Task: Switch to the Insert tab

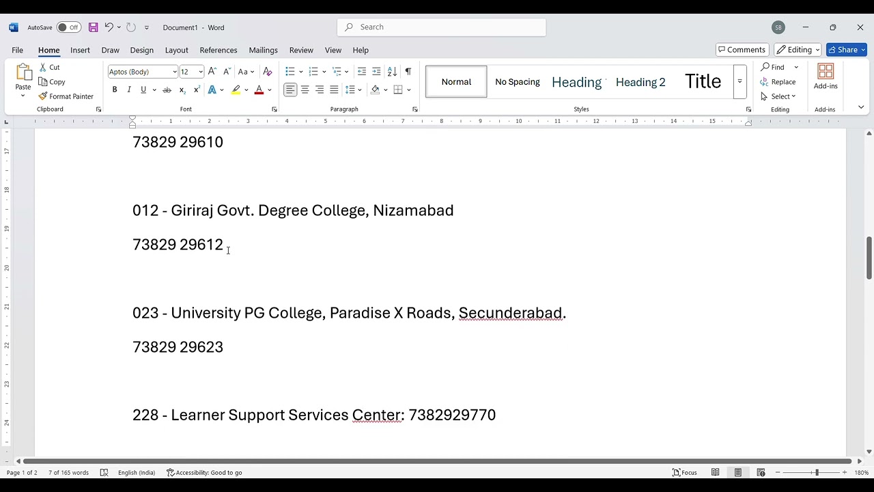Action: [x=80, y=50]
